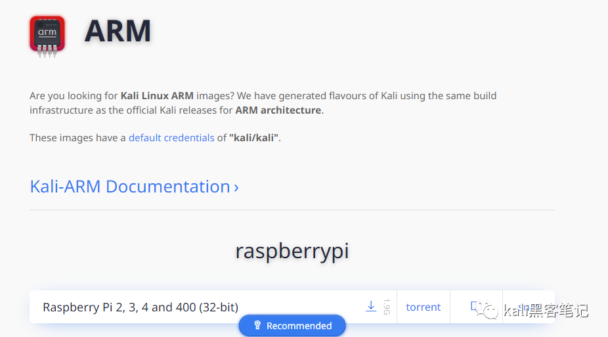Click the "kali/kali" credentials text

pyautogui.click(x=253, y=138)
